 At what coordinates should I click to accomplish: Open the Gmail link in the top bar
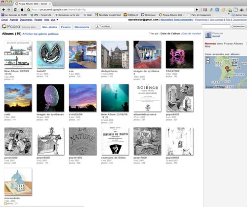[4, 20]
